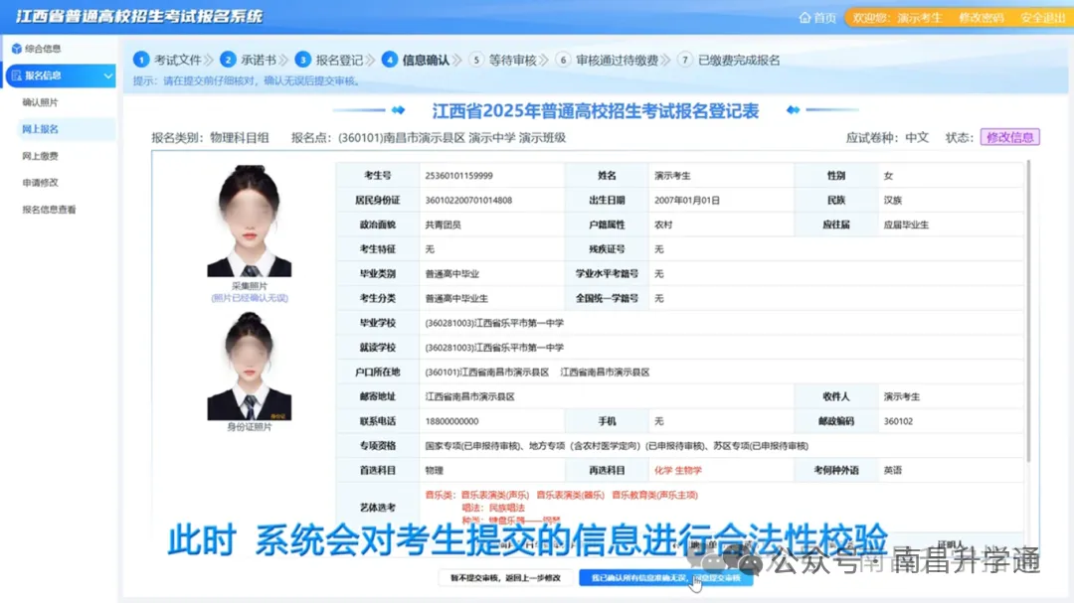
Task: Click the 首选科目 value 物理
Action: (435, 471)
